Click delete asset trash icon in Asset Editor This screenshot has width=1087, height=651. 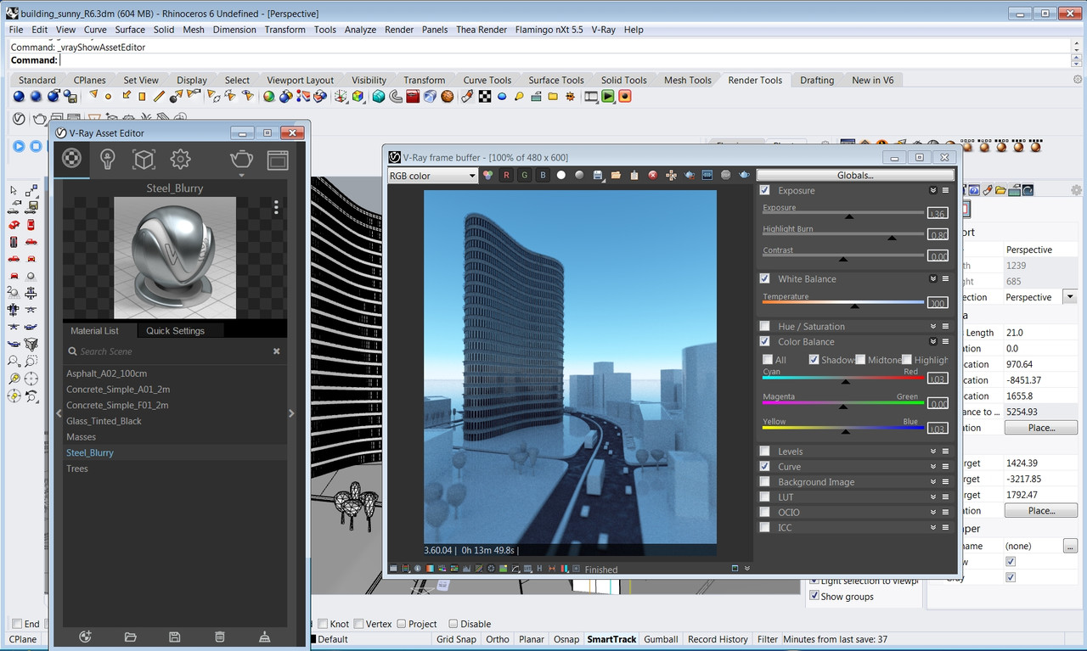coord(219,637)
